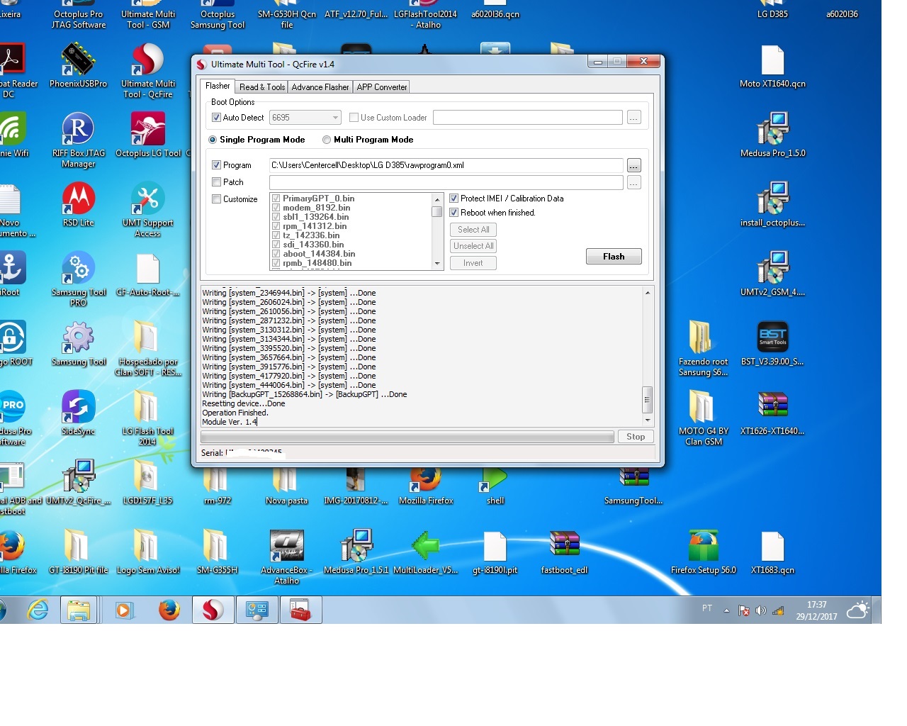The image size is (907, 726).
Task: Open MOTO G4 BY Clan GSM folder
Action: (x=703, y=418)
